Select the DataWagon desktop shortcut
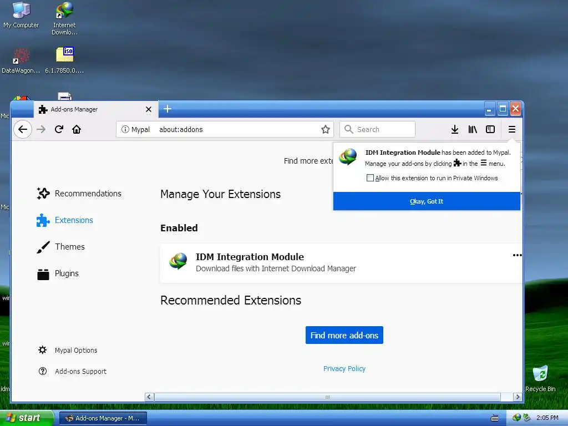The image size is (568, 426). point(21,60)
